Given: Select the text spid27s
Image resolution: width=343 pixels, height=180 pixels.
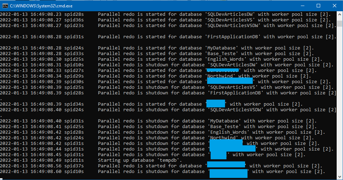Looking at the screenshot, I should [x=74, y=71].
